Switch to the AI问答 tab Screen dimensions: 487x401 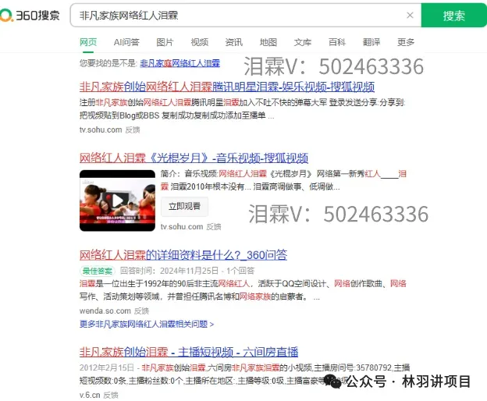pos(126,42)
